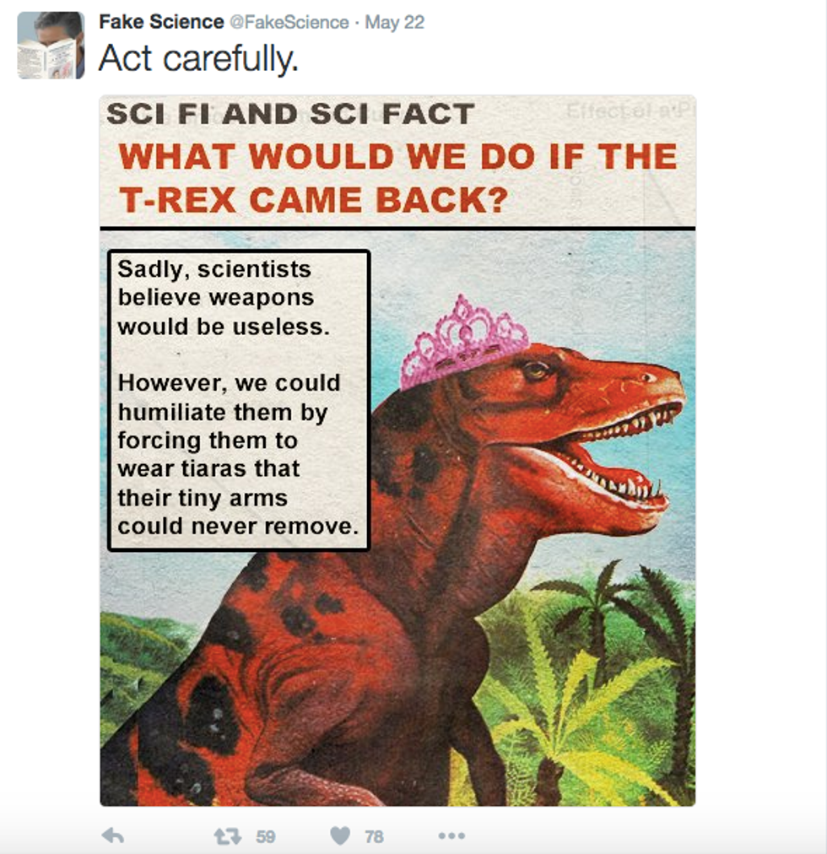
Task: Retweet using the retweet arrows icon
Action: (227, 836)
